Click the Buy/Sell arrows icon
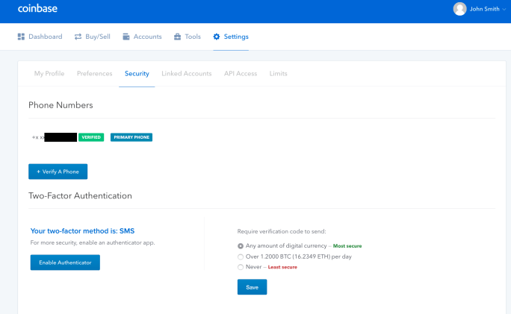This screenshot has height=314, width=511. 78,37
